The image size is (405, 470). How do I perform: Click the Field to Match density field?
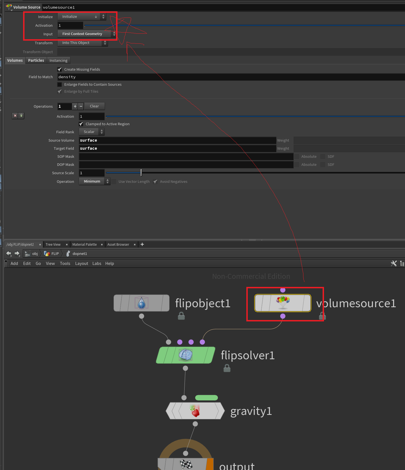point(231,77)
